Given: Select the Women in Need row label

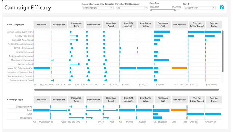Looking at the screenshot, I should (25, 64).
